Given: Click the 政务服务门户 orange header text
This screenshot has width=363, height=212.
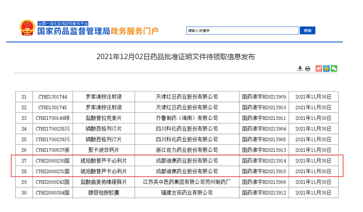Looking at the screenshot, I should (x=134, y=31).
